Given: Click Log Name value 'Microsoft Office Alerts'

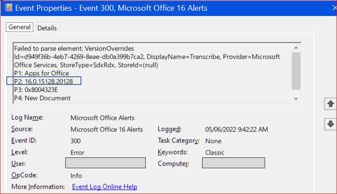Looking at the screenshot, I should (x=102, y=118).
